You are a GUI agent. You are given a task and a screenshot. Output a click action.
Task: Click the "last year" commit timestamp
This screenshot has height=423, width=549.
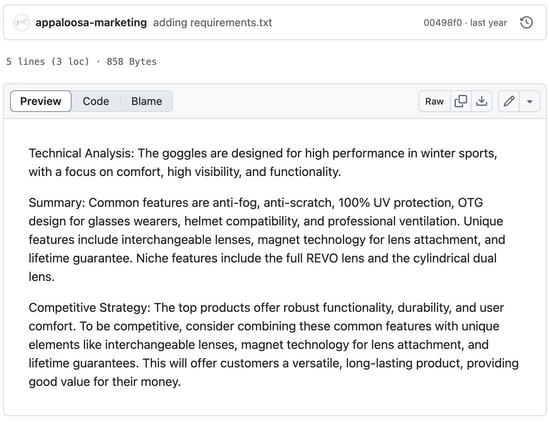click(488, 23)
